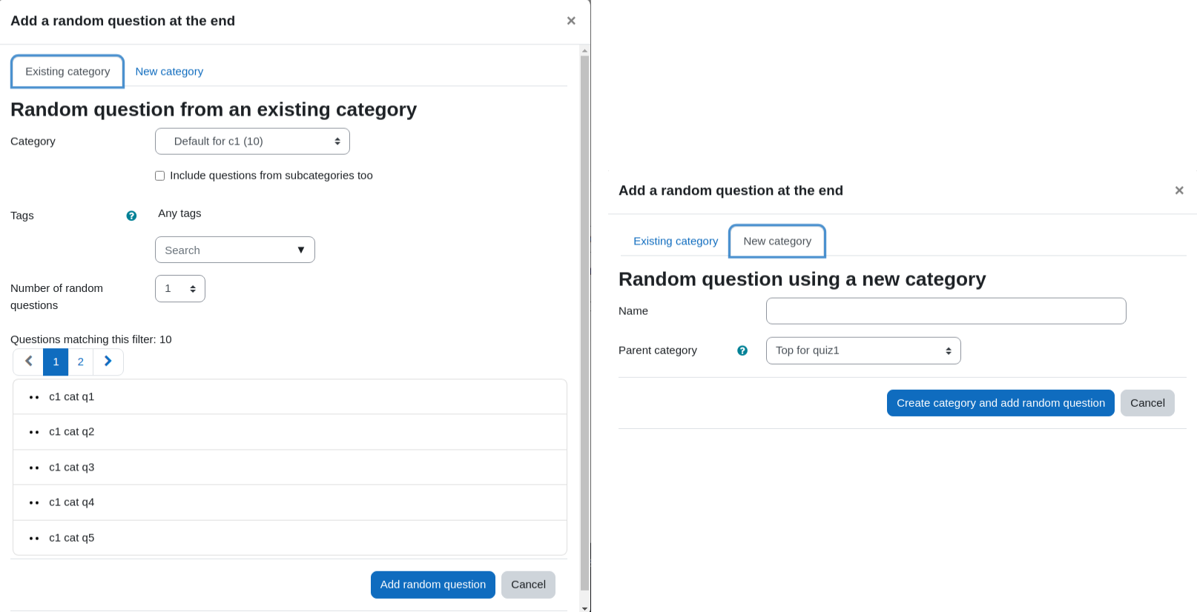Close the left random question dialog
Screen dimensions: 1197x612
point(571,21)
